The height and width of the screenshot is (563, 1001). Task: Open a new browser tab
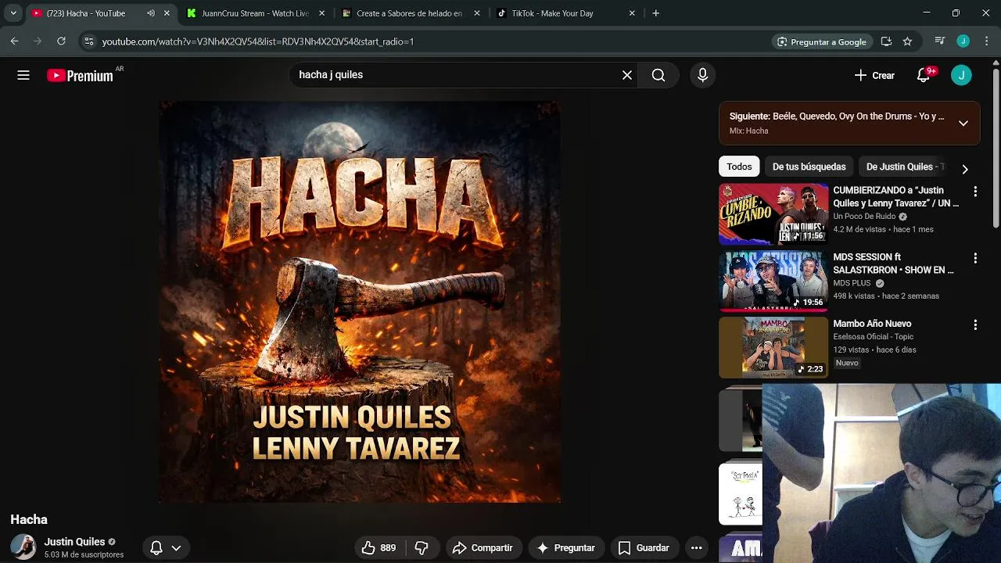[656, 13]
